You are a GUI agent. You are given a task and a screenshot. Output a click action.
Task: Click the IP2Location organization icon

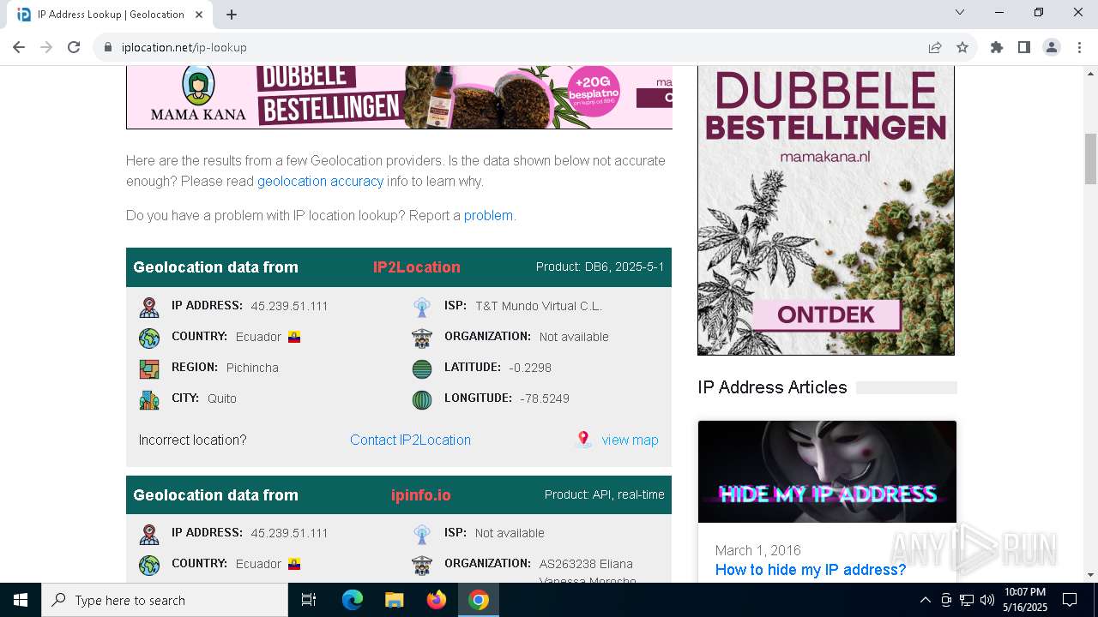pos(421,338)
